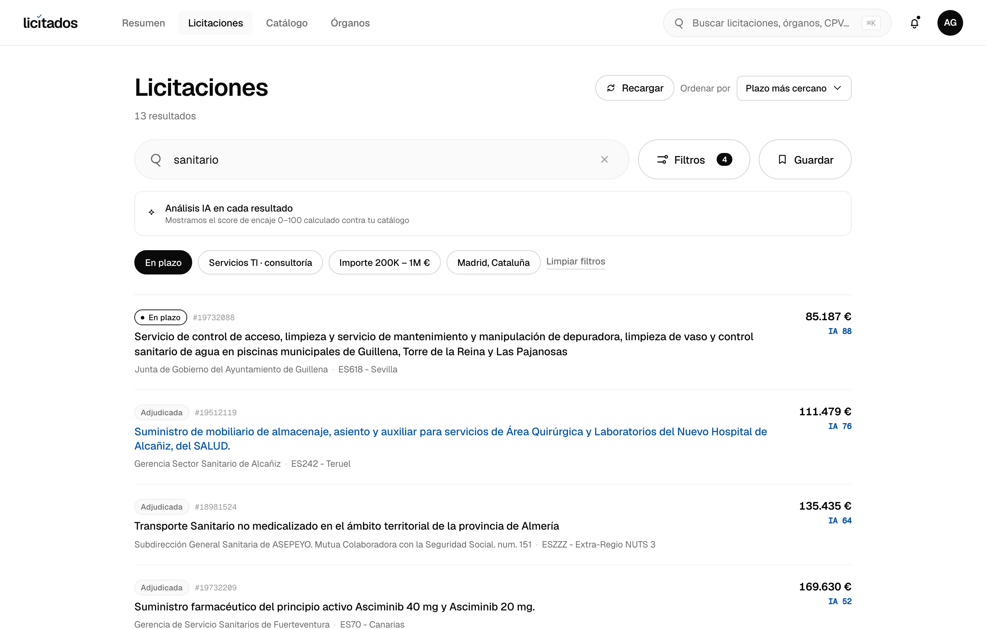
Task: Click the ES618 - Sevilla region
Action: (x=367, y=370)
